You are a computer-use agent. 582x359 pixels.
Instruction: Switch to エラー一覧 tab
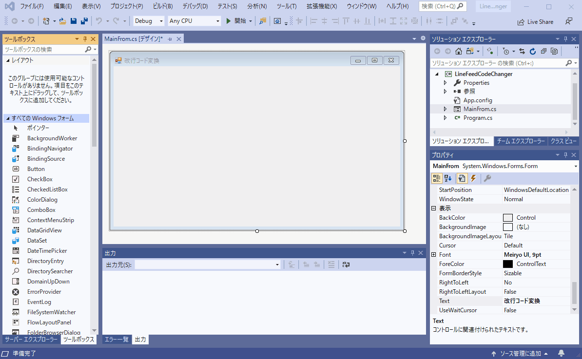[116, 340]
